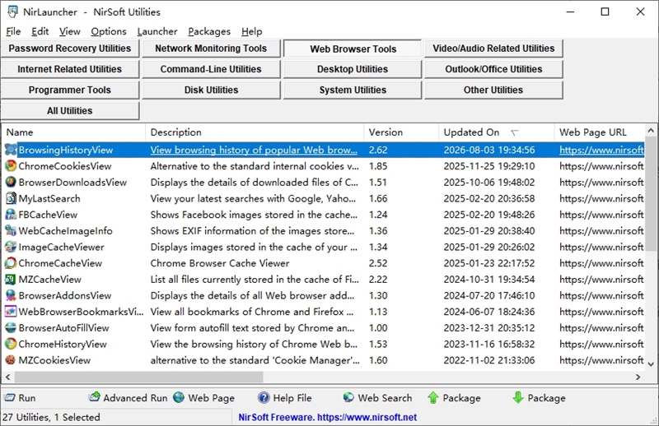This screenshot has width=659, height=426.
Task: Open the NirSoft Freeware website link
Action: 327,417
